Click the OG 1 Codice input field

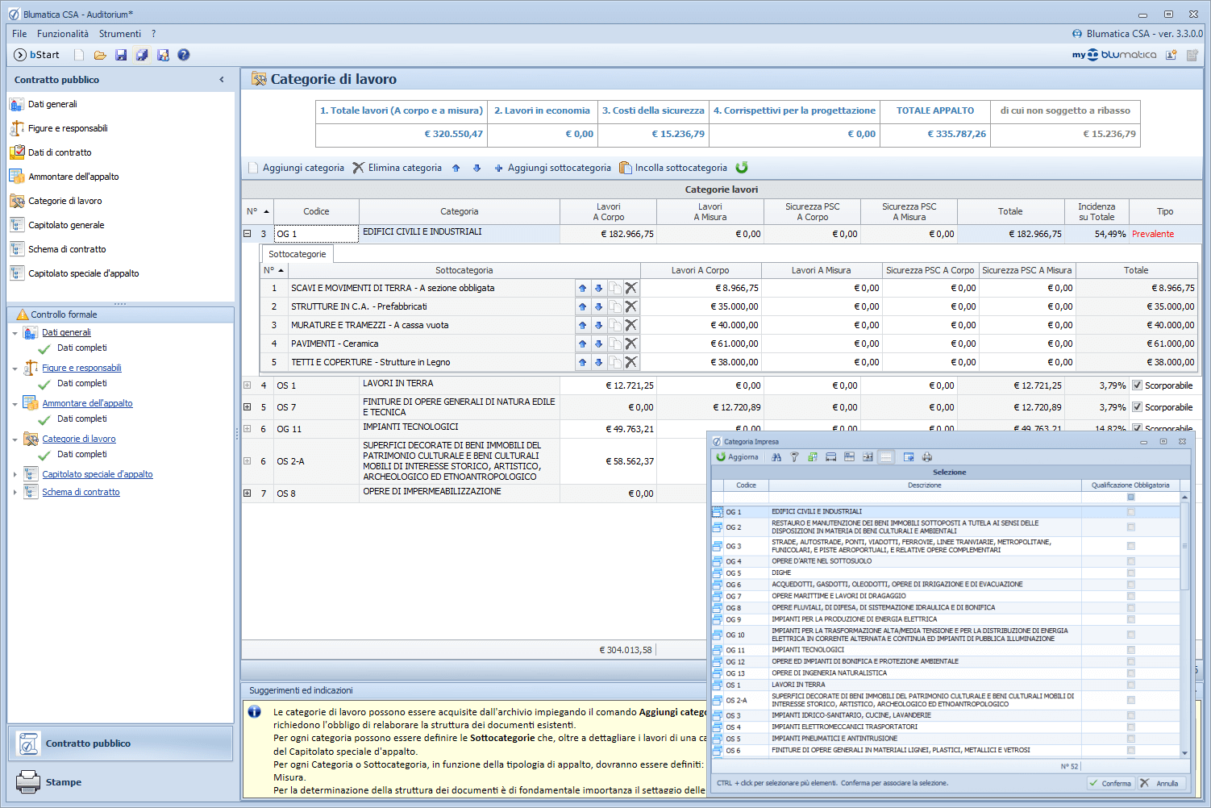[x=316, y=234]
